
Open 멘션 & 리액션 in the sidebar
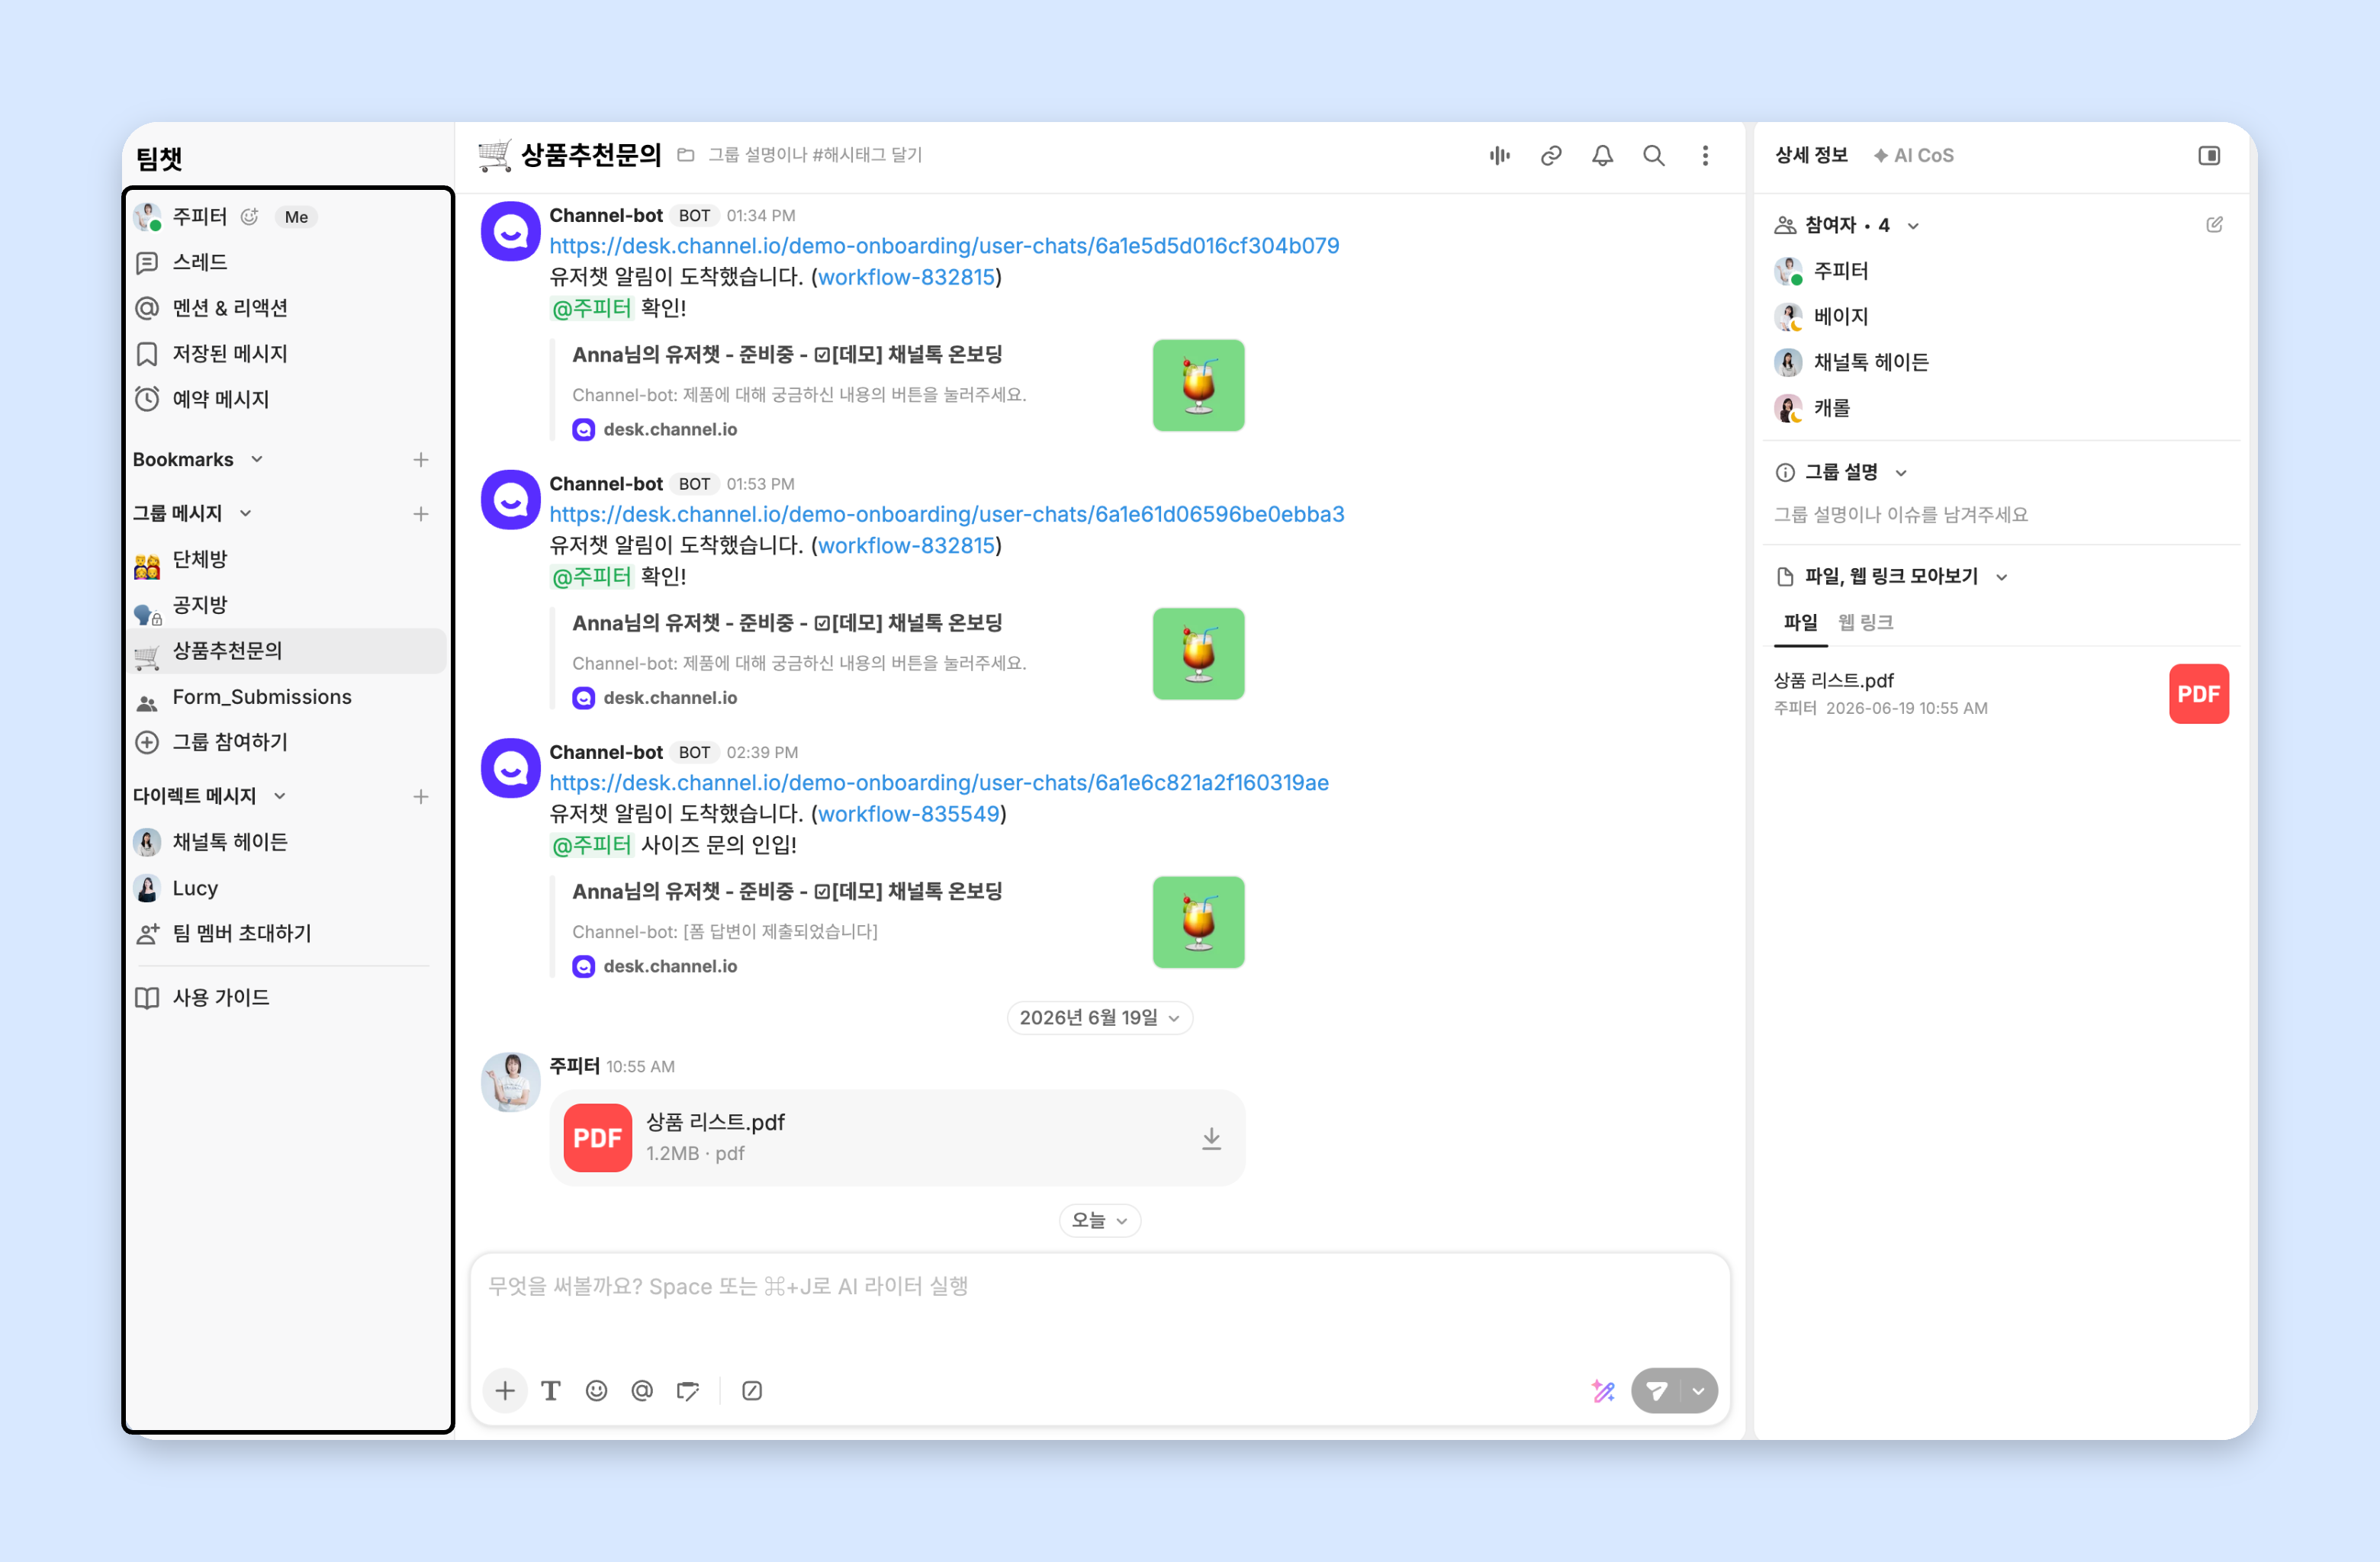pyautogui.click(x=287, y=308)
